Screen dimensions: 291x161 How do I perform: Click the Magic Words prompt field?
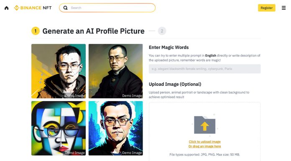click(205, 69)
